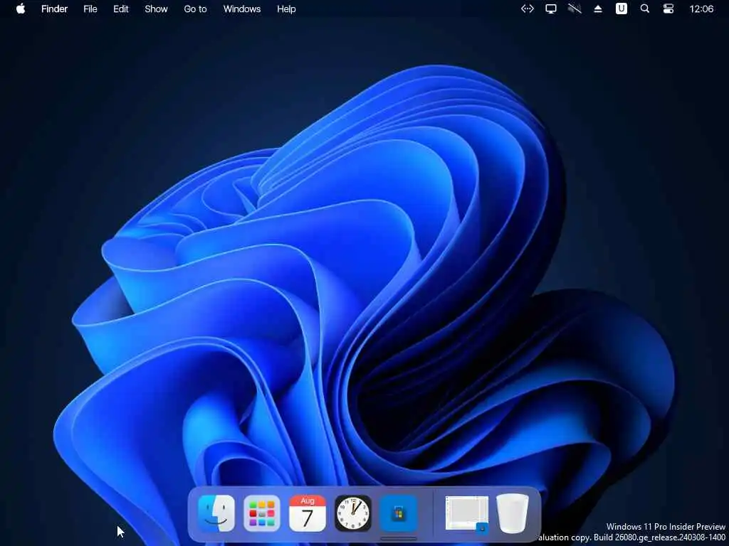Viewport: 729px width, 546px height.
Task: Click the U input language icon
Action: [x=621, y=9]
